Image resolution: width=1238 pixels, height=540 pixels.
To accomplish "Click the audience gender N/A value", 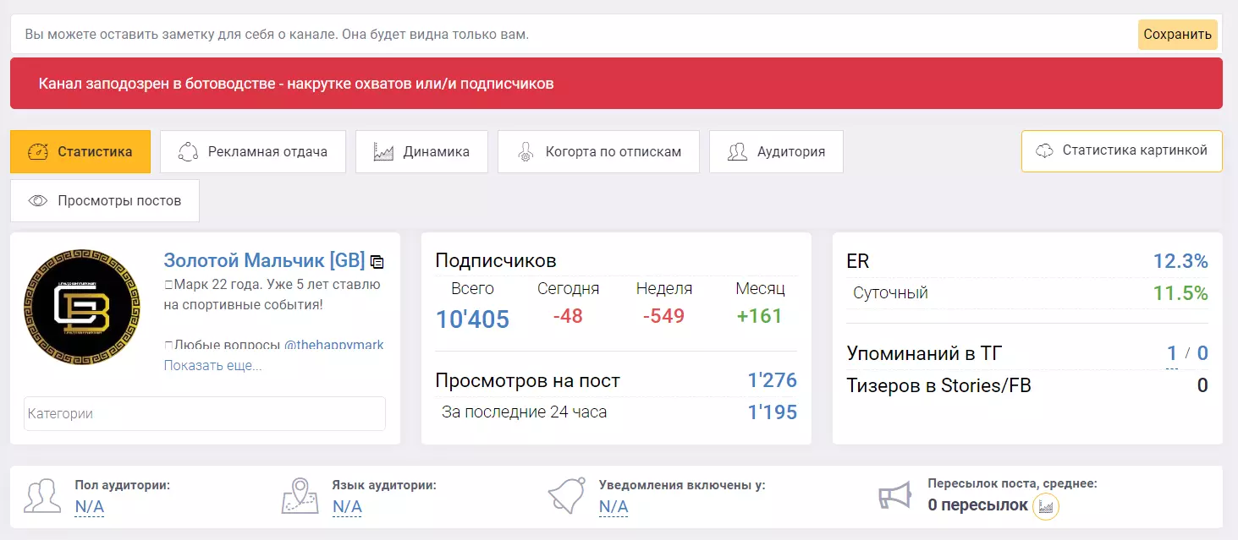I will tap(89, 507).
